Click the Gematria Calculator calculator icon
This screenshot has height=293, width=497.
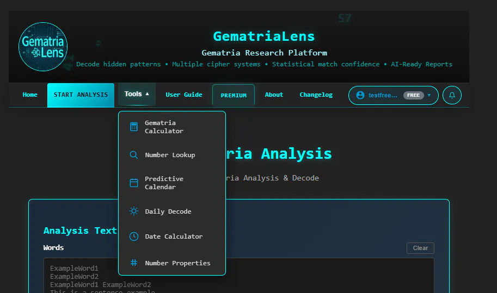[134, 127]
